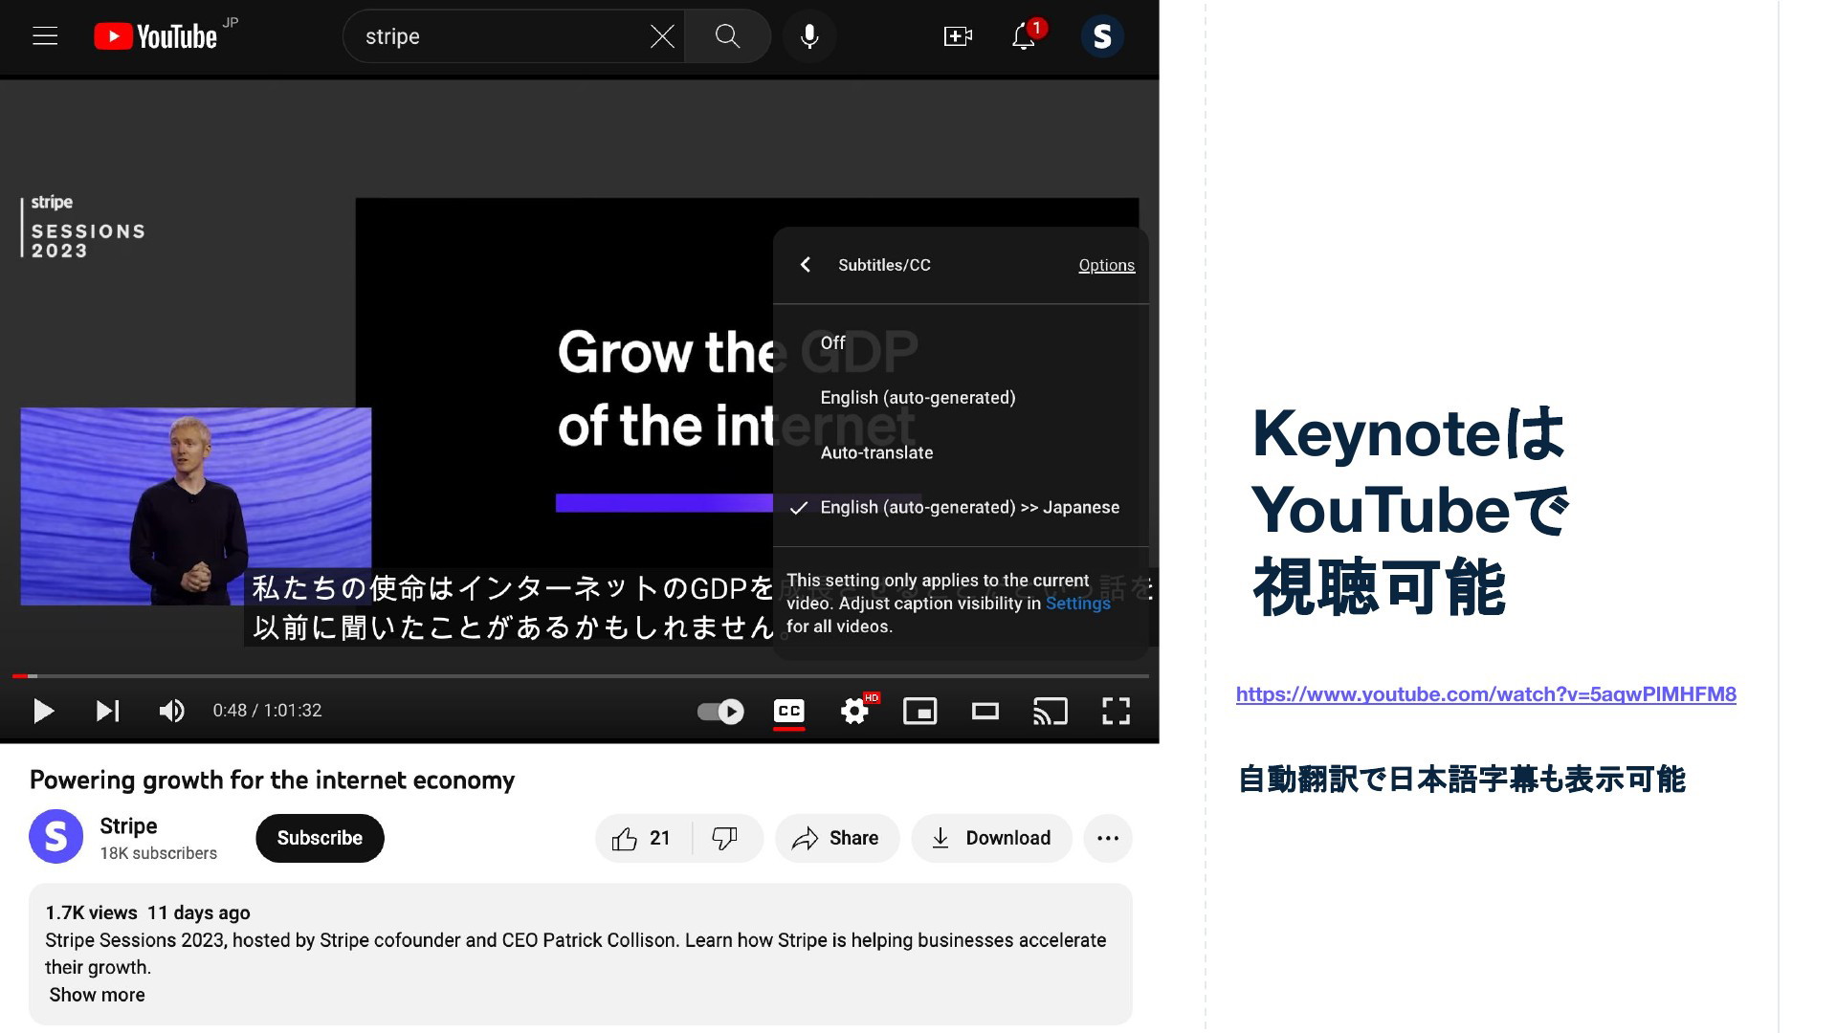Click the YouTube logo
This screenshot has width=1837, height=1033.
point(156,36)
